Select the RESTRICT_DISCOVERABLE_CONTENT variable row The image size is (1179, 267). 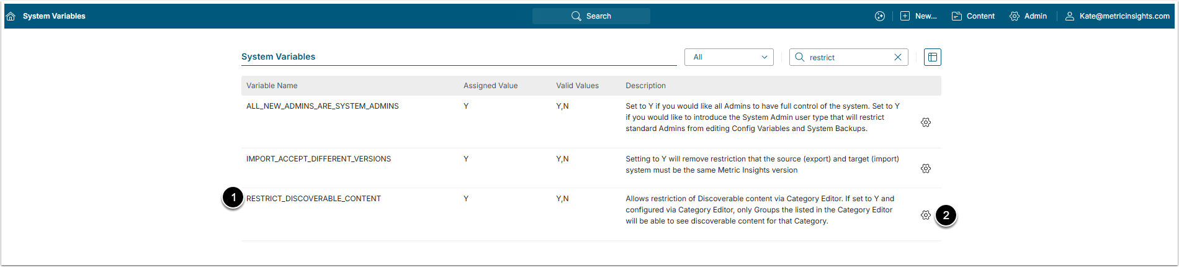click(x=313, y=199)
